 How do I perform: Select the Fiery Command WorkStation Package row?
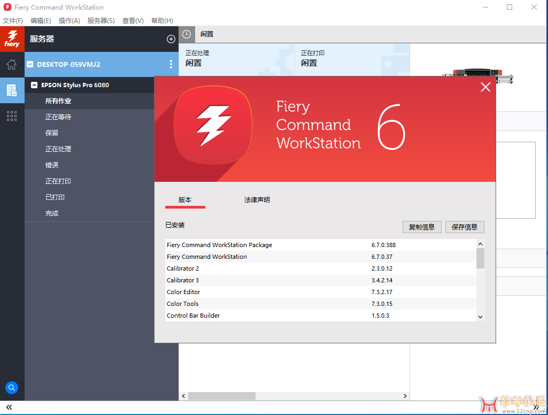[320, 245]
